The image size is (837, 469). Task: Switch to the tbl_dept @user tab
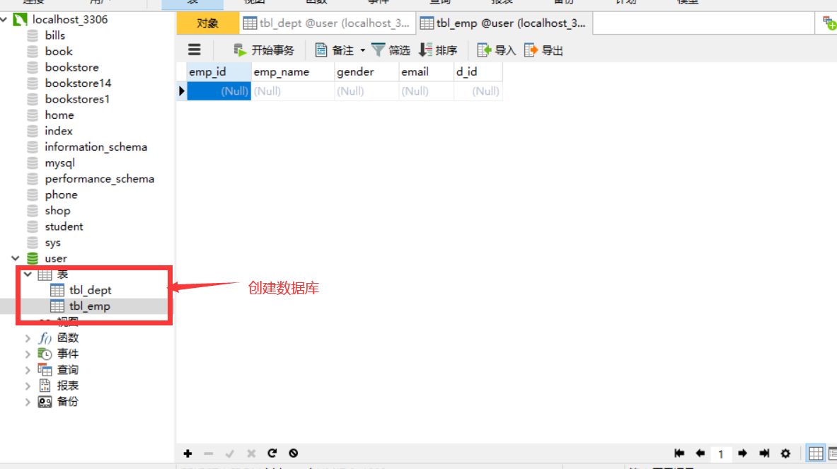[x=327, y=23]
